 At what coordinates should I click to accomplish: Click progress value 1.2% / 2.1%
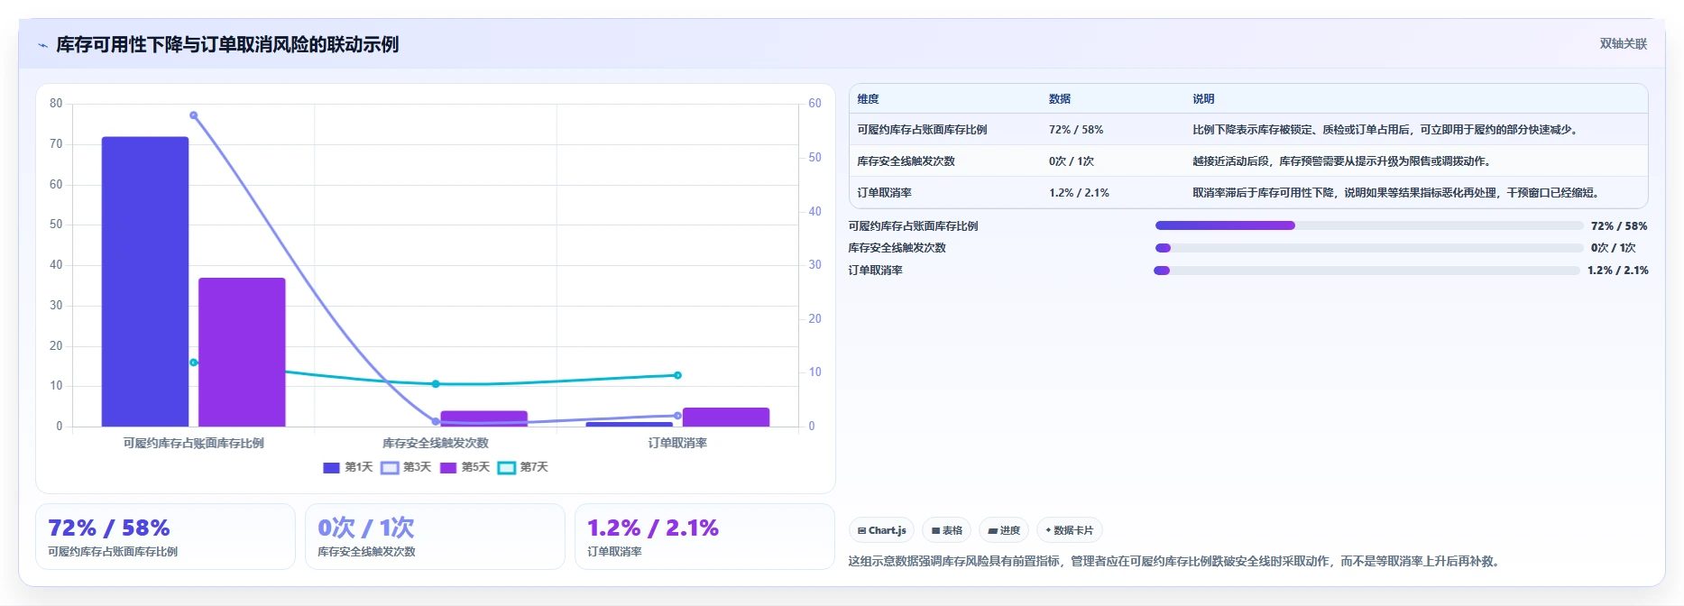coord(1618,271)
